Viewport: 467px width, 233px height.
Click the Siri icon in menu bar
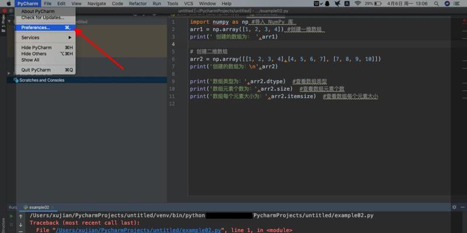pos(447,3)
